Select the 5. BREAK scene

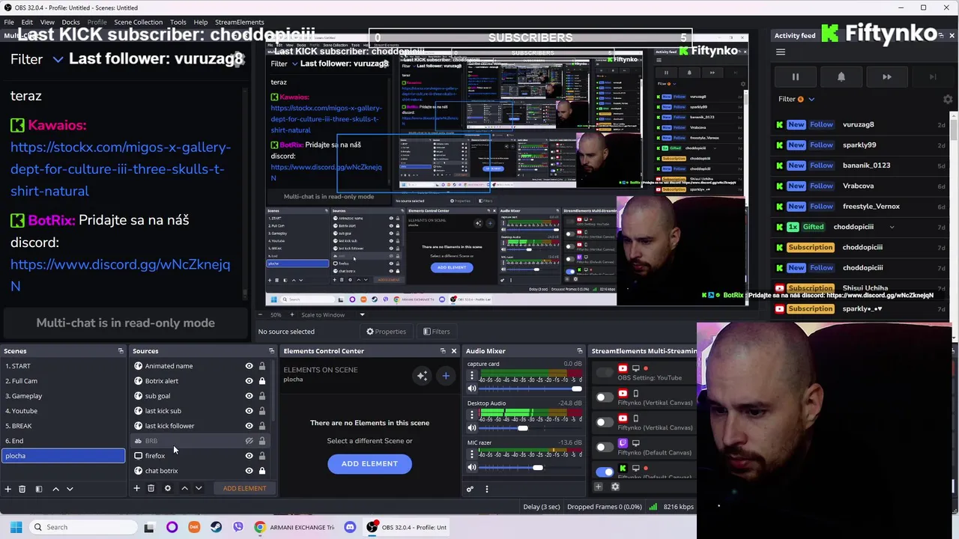tap(64, 426)
